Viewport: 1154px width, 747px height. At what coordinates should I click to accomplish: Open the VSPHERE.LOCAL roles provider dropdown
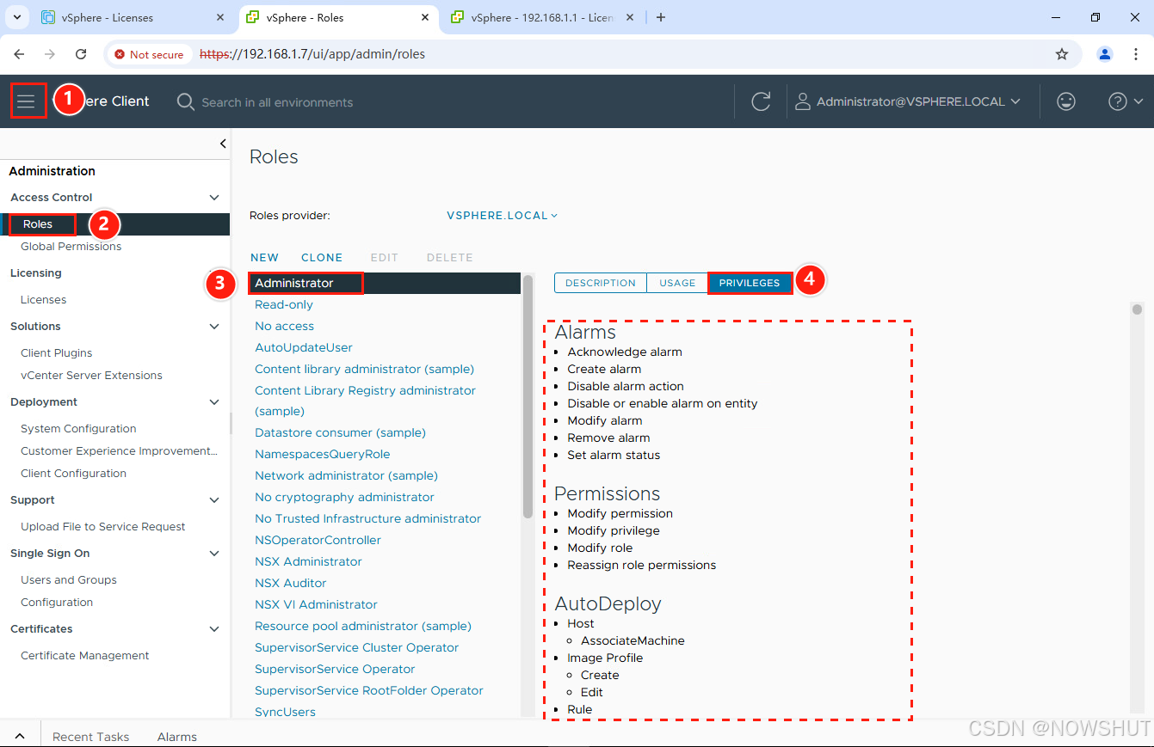pyautogui.click(x=503, y=216)
